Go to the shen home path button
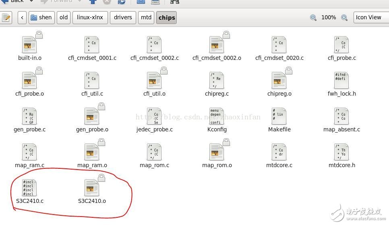Image resolution: width=389 pixels, height=225 pixels. point(41,18)
